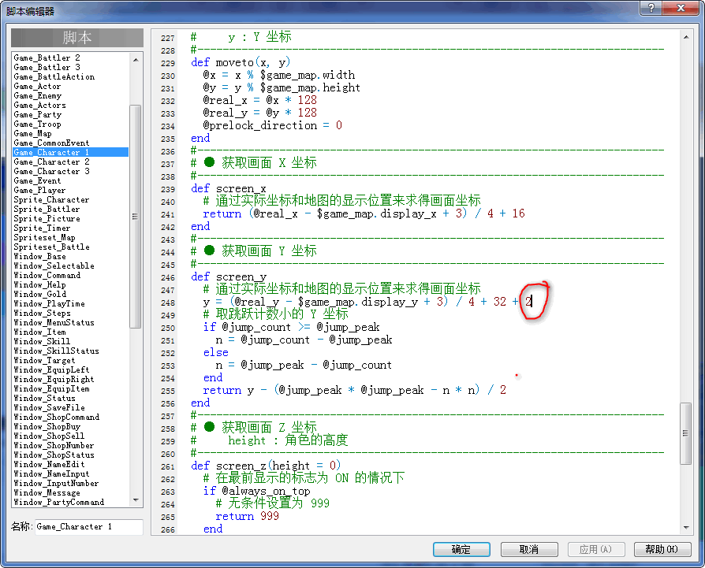This screenshot has height=568, width=705.
Task: Click script list scroll-up arrow
Action: (136, 59)
